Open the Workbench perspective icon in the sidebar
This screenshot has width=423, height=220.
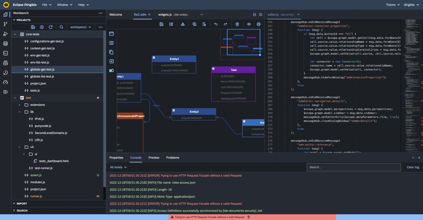point(5,14)
